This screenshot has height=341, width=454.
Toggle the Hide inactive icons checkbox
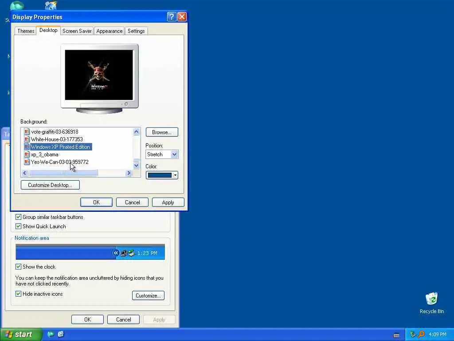[x=18, y=294]
